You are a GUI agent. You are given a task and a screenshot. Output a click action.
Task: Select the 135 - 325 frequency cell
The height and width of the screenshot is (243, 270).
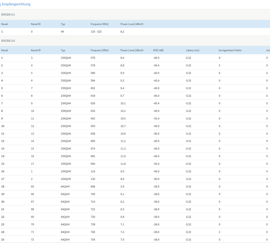[x=96, y=32]
